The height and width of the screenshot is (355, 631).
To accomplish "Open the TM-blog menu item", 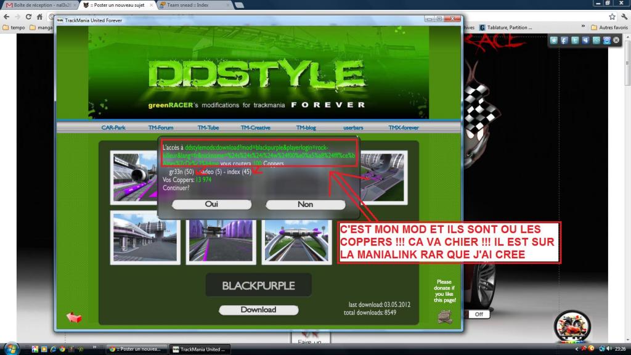I will click(x=306, y=128).
